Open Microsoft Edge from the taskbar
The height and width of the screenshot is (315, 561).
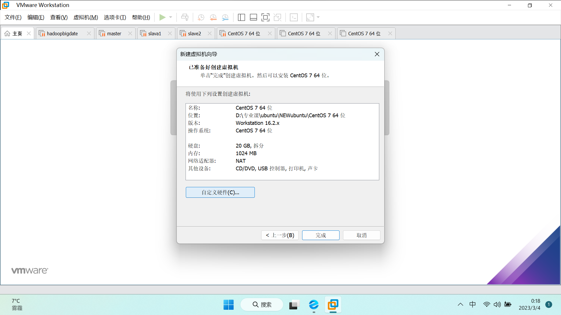click(314, 305)
